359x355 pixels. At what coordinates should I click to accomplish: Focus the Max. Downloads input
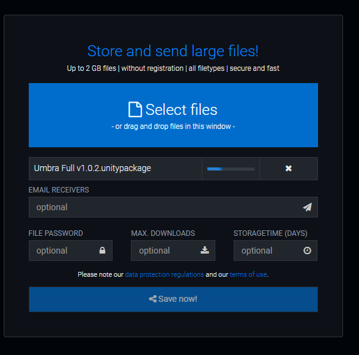pyautogui.click(x=173, y=251)
